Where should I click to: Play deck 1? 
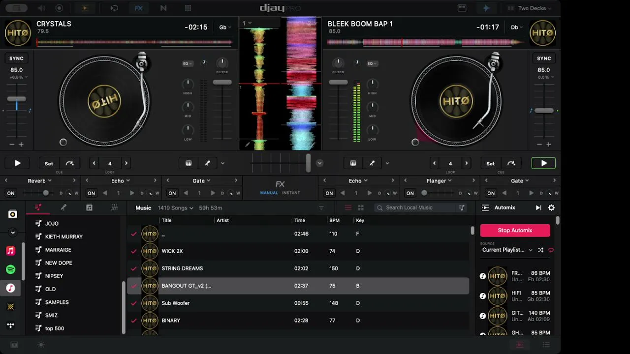17,163
